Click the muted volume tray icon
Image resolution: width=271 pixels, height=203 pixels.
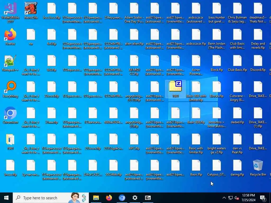tap(237, 198)
